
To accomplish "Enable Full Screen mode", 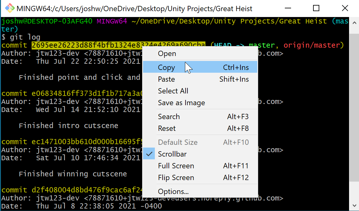I will [x=176, y=166].
